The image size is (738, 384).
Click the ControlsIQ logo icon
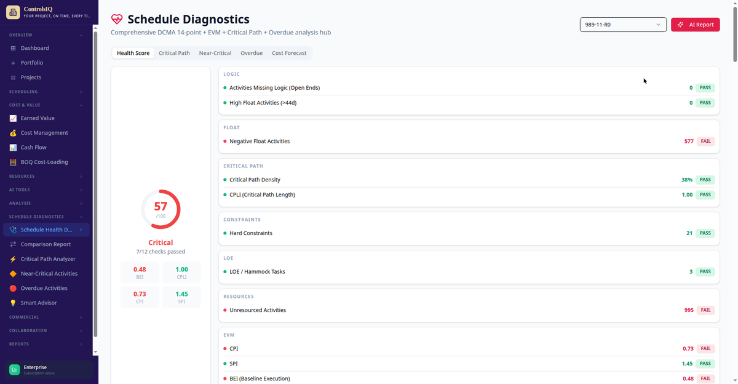pyautogui.click(x=13, y=12)
